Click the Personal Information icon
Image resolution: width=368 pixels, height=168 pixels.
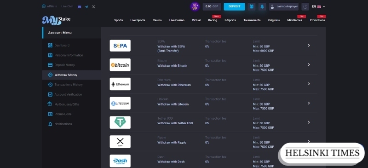(x=50, y=55)
